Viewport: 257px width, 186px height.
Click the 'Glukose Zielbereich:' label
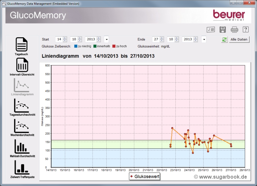coord(57,46)
